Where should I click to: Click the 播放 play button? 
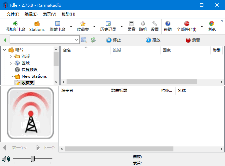coord(153,40)
